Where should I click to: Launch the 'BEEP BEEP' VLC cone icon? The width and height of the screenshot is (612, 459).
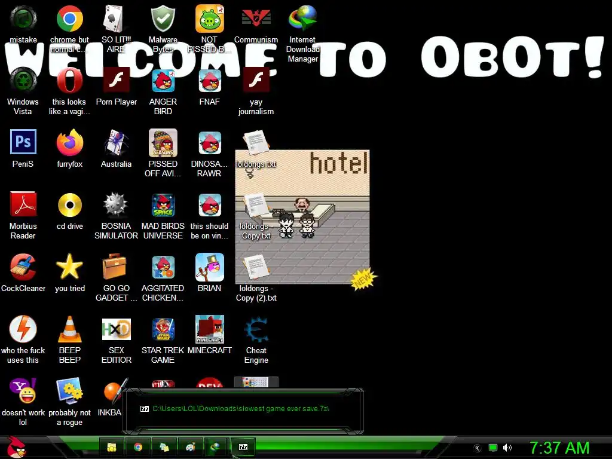(x=69, y=329)
